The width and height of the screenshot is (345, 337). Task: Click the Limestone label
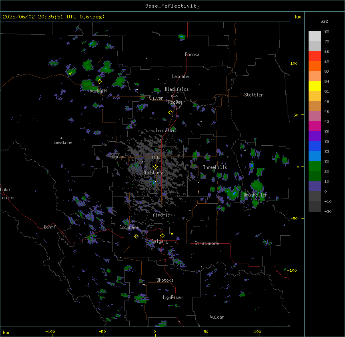click(61, 142)
